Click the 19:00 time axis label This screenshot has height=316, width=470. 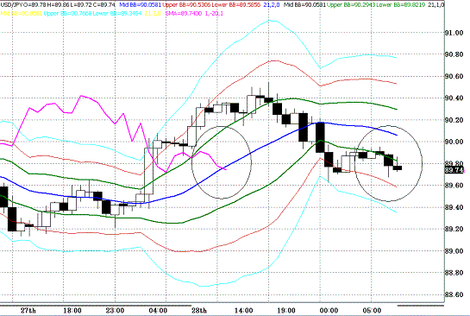tap(286, 310)
